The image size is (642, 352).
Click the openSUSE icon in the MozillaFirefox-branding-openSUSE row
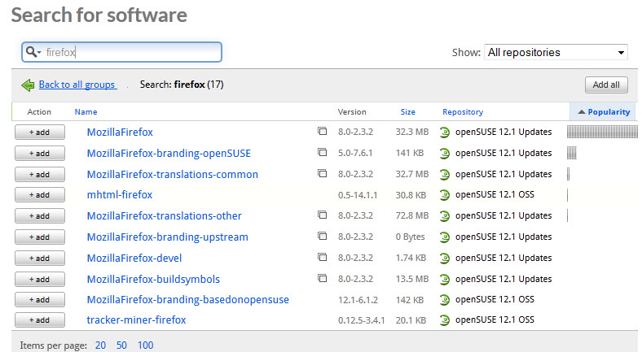pyautogui.click(x=445, y=154)
